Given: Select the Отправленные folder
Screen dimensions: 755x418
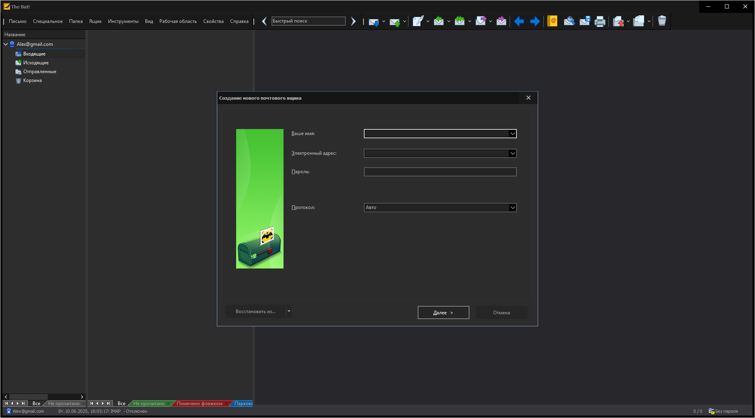Looking at the screenshot, I should click(40, 72).
